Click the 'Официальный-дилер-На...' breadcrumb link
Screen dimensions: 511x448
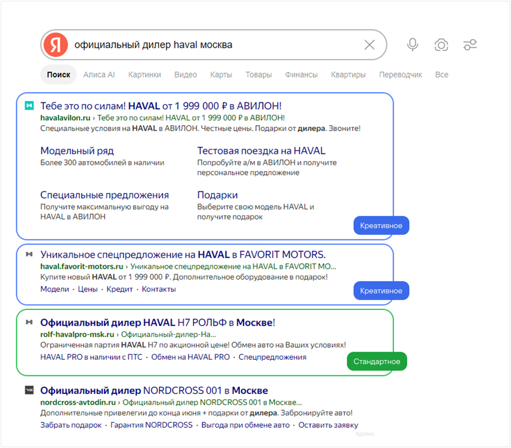(x=168, y=334)
